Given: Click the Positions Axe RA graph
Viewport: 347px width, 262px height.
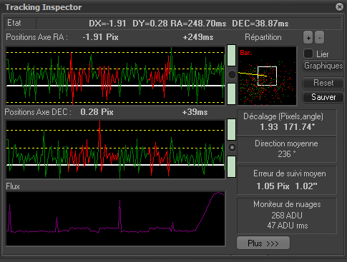Looking at the screenshot, I should pyautogui.click(x=115, y=76).
